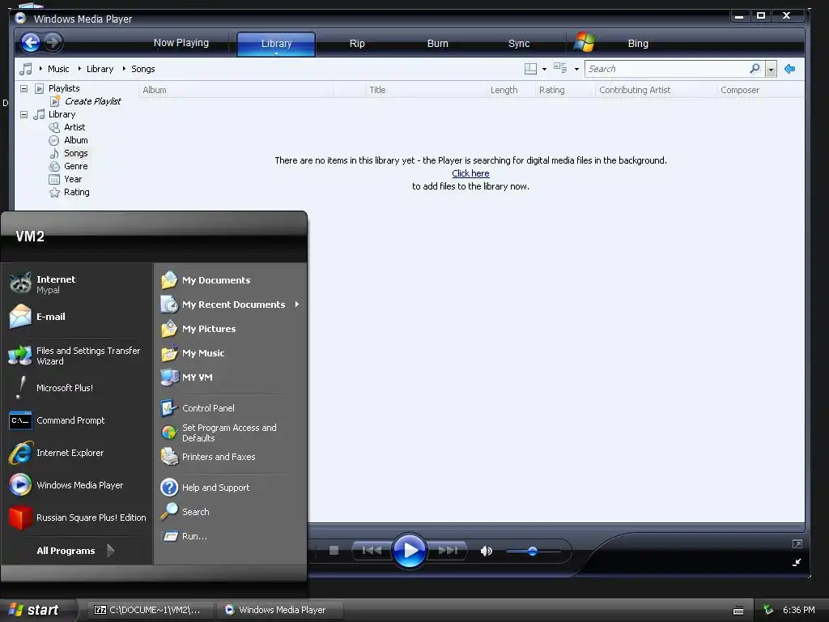This screenshot has width=829, height=622.
Task: Start playback with the round Play button
Action: [409, 551]
